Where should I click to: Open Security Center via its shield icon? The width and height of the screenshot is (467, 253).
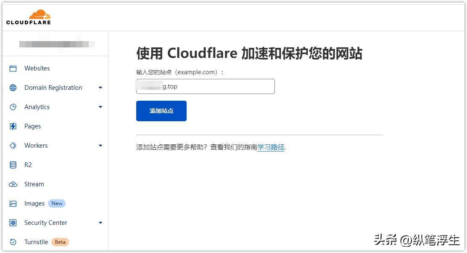pyautogui.click(x=13, y=222)
